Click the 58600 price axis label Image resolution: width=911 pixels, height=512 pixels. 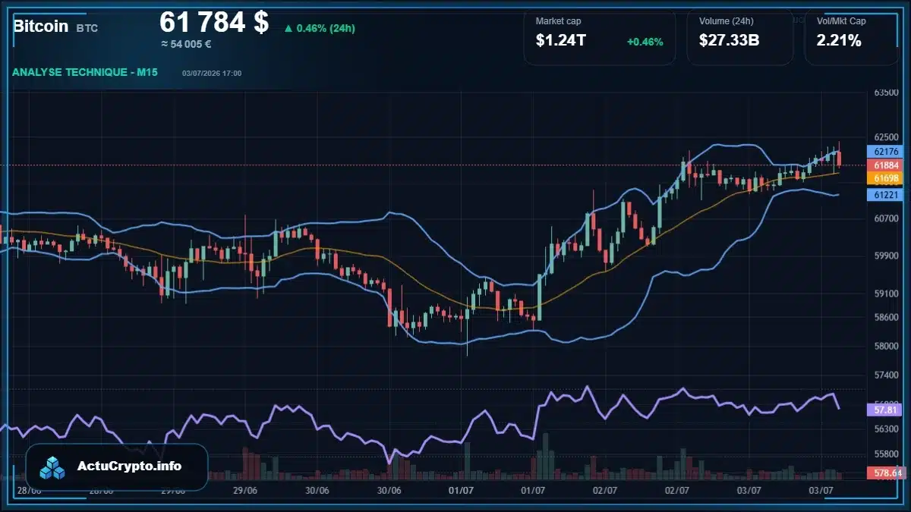[x=886, y=317]
